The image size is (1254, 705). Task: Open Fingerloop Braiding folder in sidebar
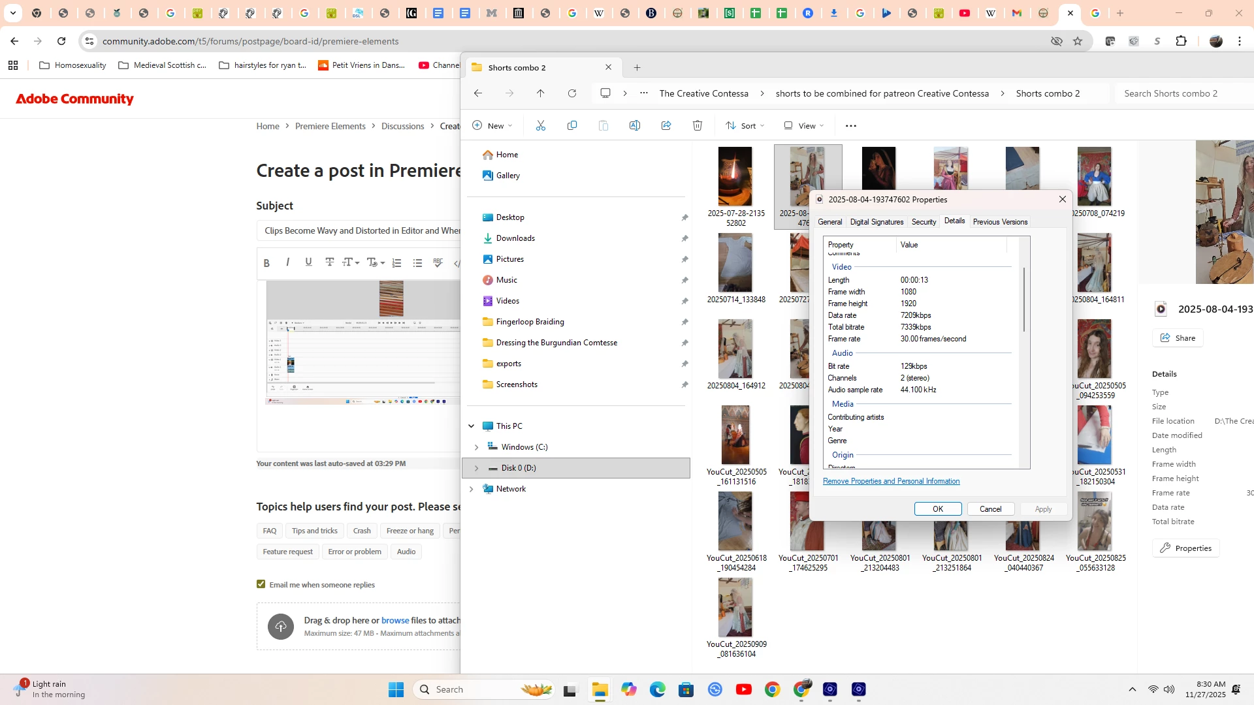click(530, 322)
